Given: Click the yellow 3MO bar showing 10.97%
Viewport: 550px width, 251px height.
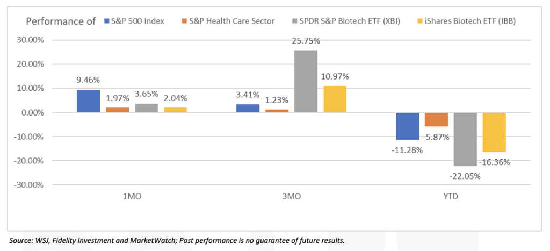Looking at the screenshot, I should (335, 99).
